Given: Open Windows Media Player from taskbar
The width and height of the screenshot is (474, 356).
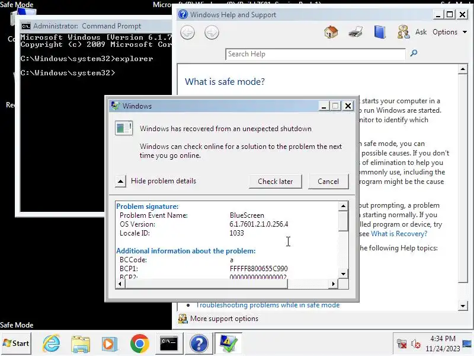Looking at the screenshot, I should click(110, 344).
